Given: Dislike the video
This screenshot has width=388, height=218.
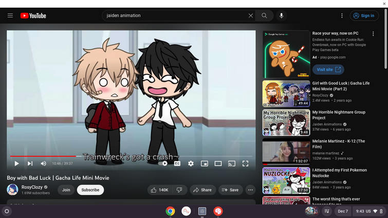Looking at the screenshot, I should tap(180, 190).
